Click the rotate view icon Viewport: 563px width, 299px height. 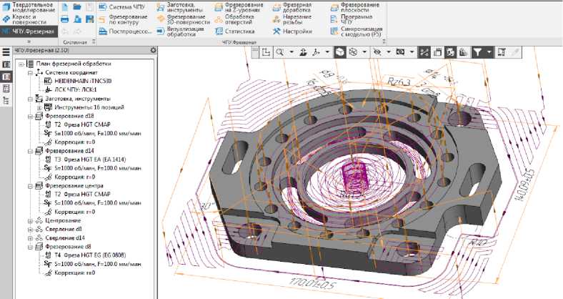click(x=304, y=52)
